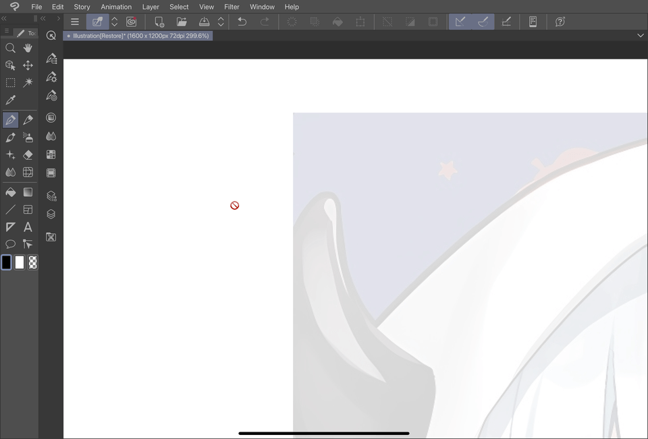
Task: Select the Eraser tool
Action: pos(28,154)
